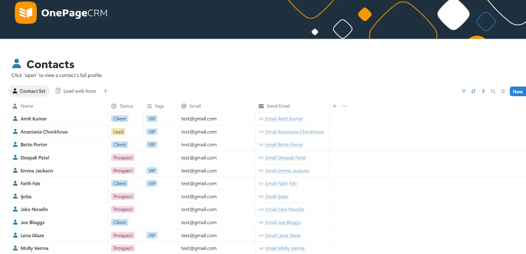Click the Email Emma Jackson link
This screenshot has height=254, width=526.
tap(287, 171)
